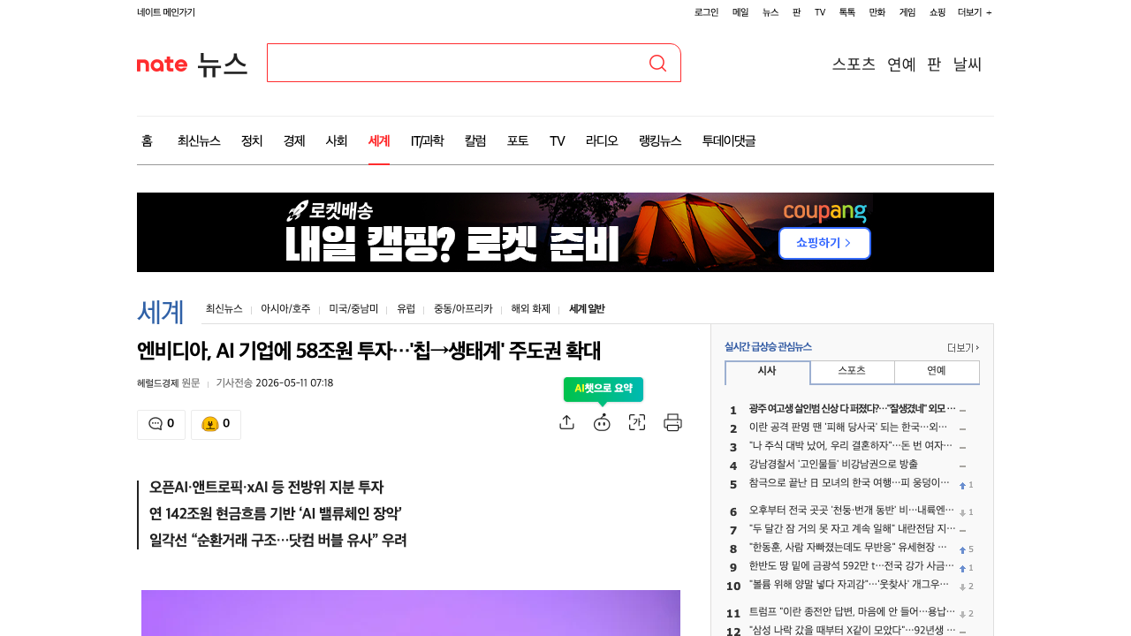Screen dimensions: 1131x636
Task: Open the 유럽 subcategory
Action: pos(406,309)
